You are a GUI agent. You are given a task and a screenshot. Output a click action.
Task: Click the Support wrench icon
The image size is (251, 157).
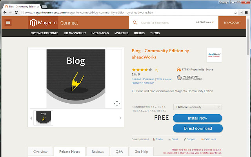coord(185,139)
